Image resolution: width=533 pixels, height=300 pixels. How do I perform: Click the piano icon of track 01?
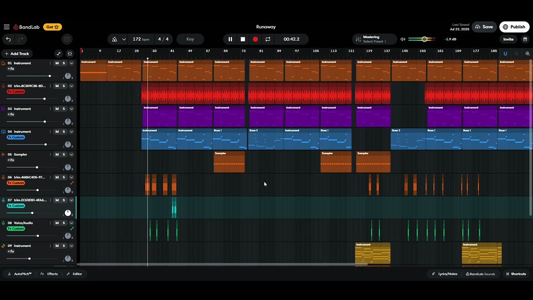[x=3, y=63]
